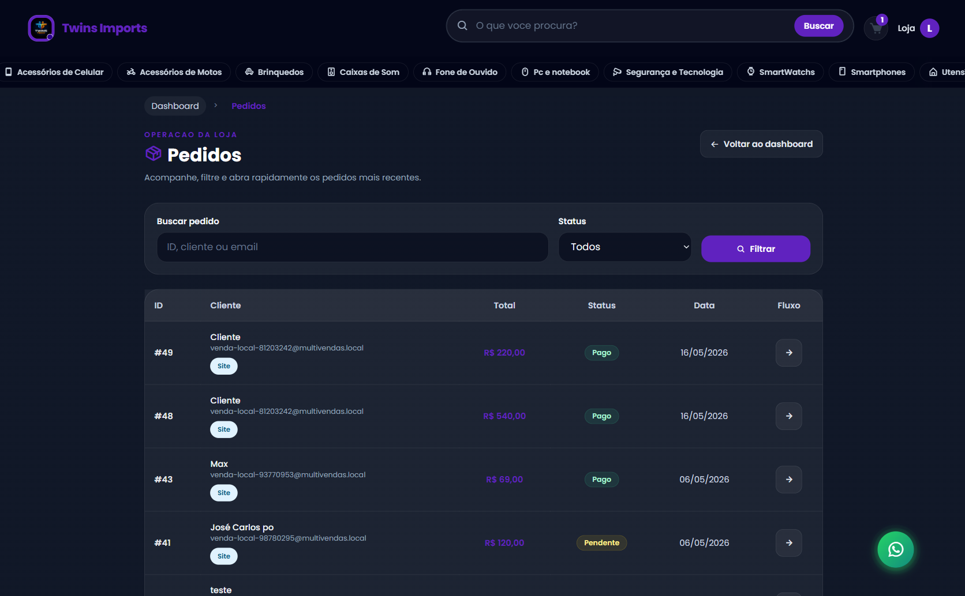The image size is (965, 596).
Task: Click order ID #49
Action: pyautogui.click(x=163, y=353)
